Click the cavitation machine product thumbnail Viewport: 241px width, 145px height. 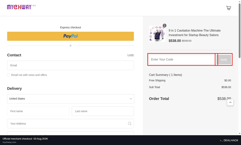(x=157, y=34)
